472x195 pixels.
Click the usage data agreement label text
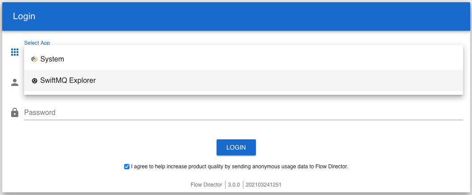click(x=239, y=167)
